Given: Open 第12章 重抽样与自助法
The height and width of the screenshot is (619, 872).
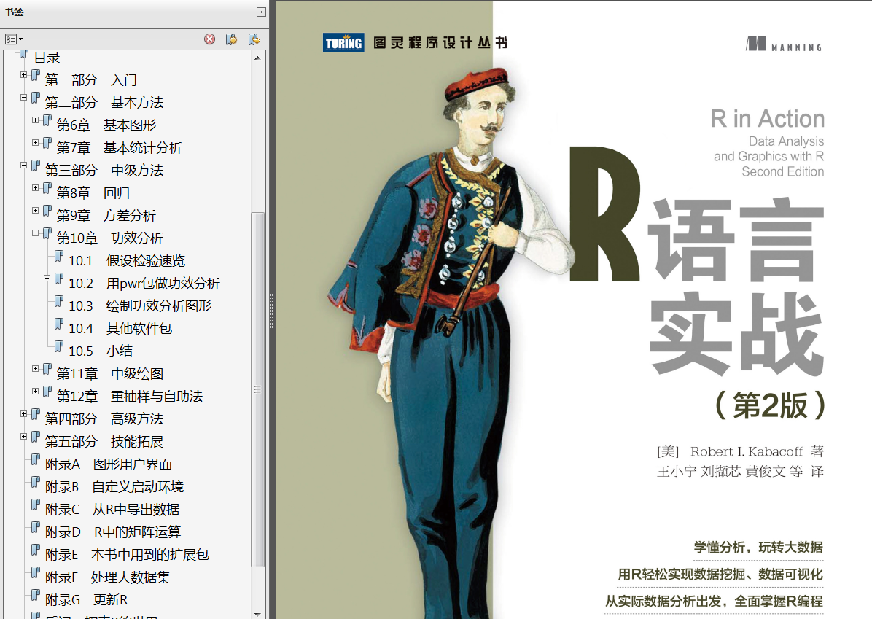Looking at the screenshot, I should pos(130,397).
